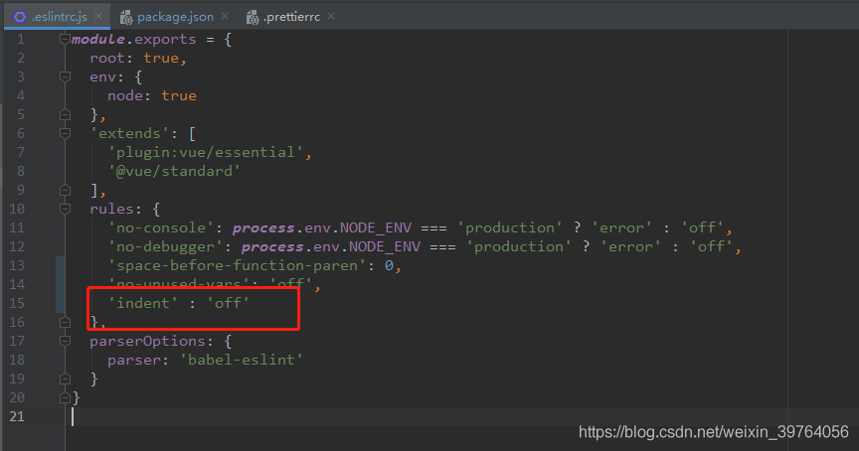Click the package.json tab's file icon
Image resolution: width=859 pixels, height=451 pixels.
pos(126,17)
